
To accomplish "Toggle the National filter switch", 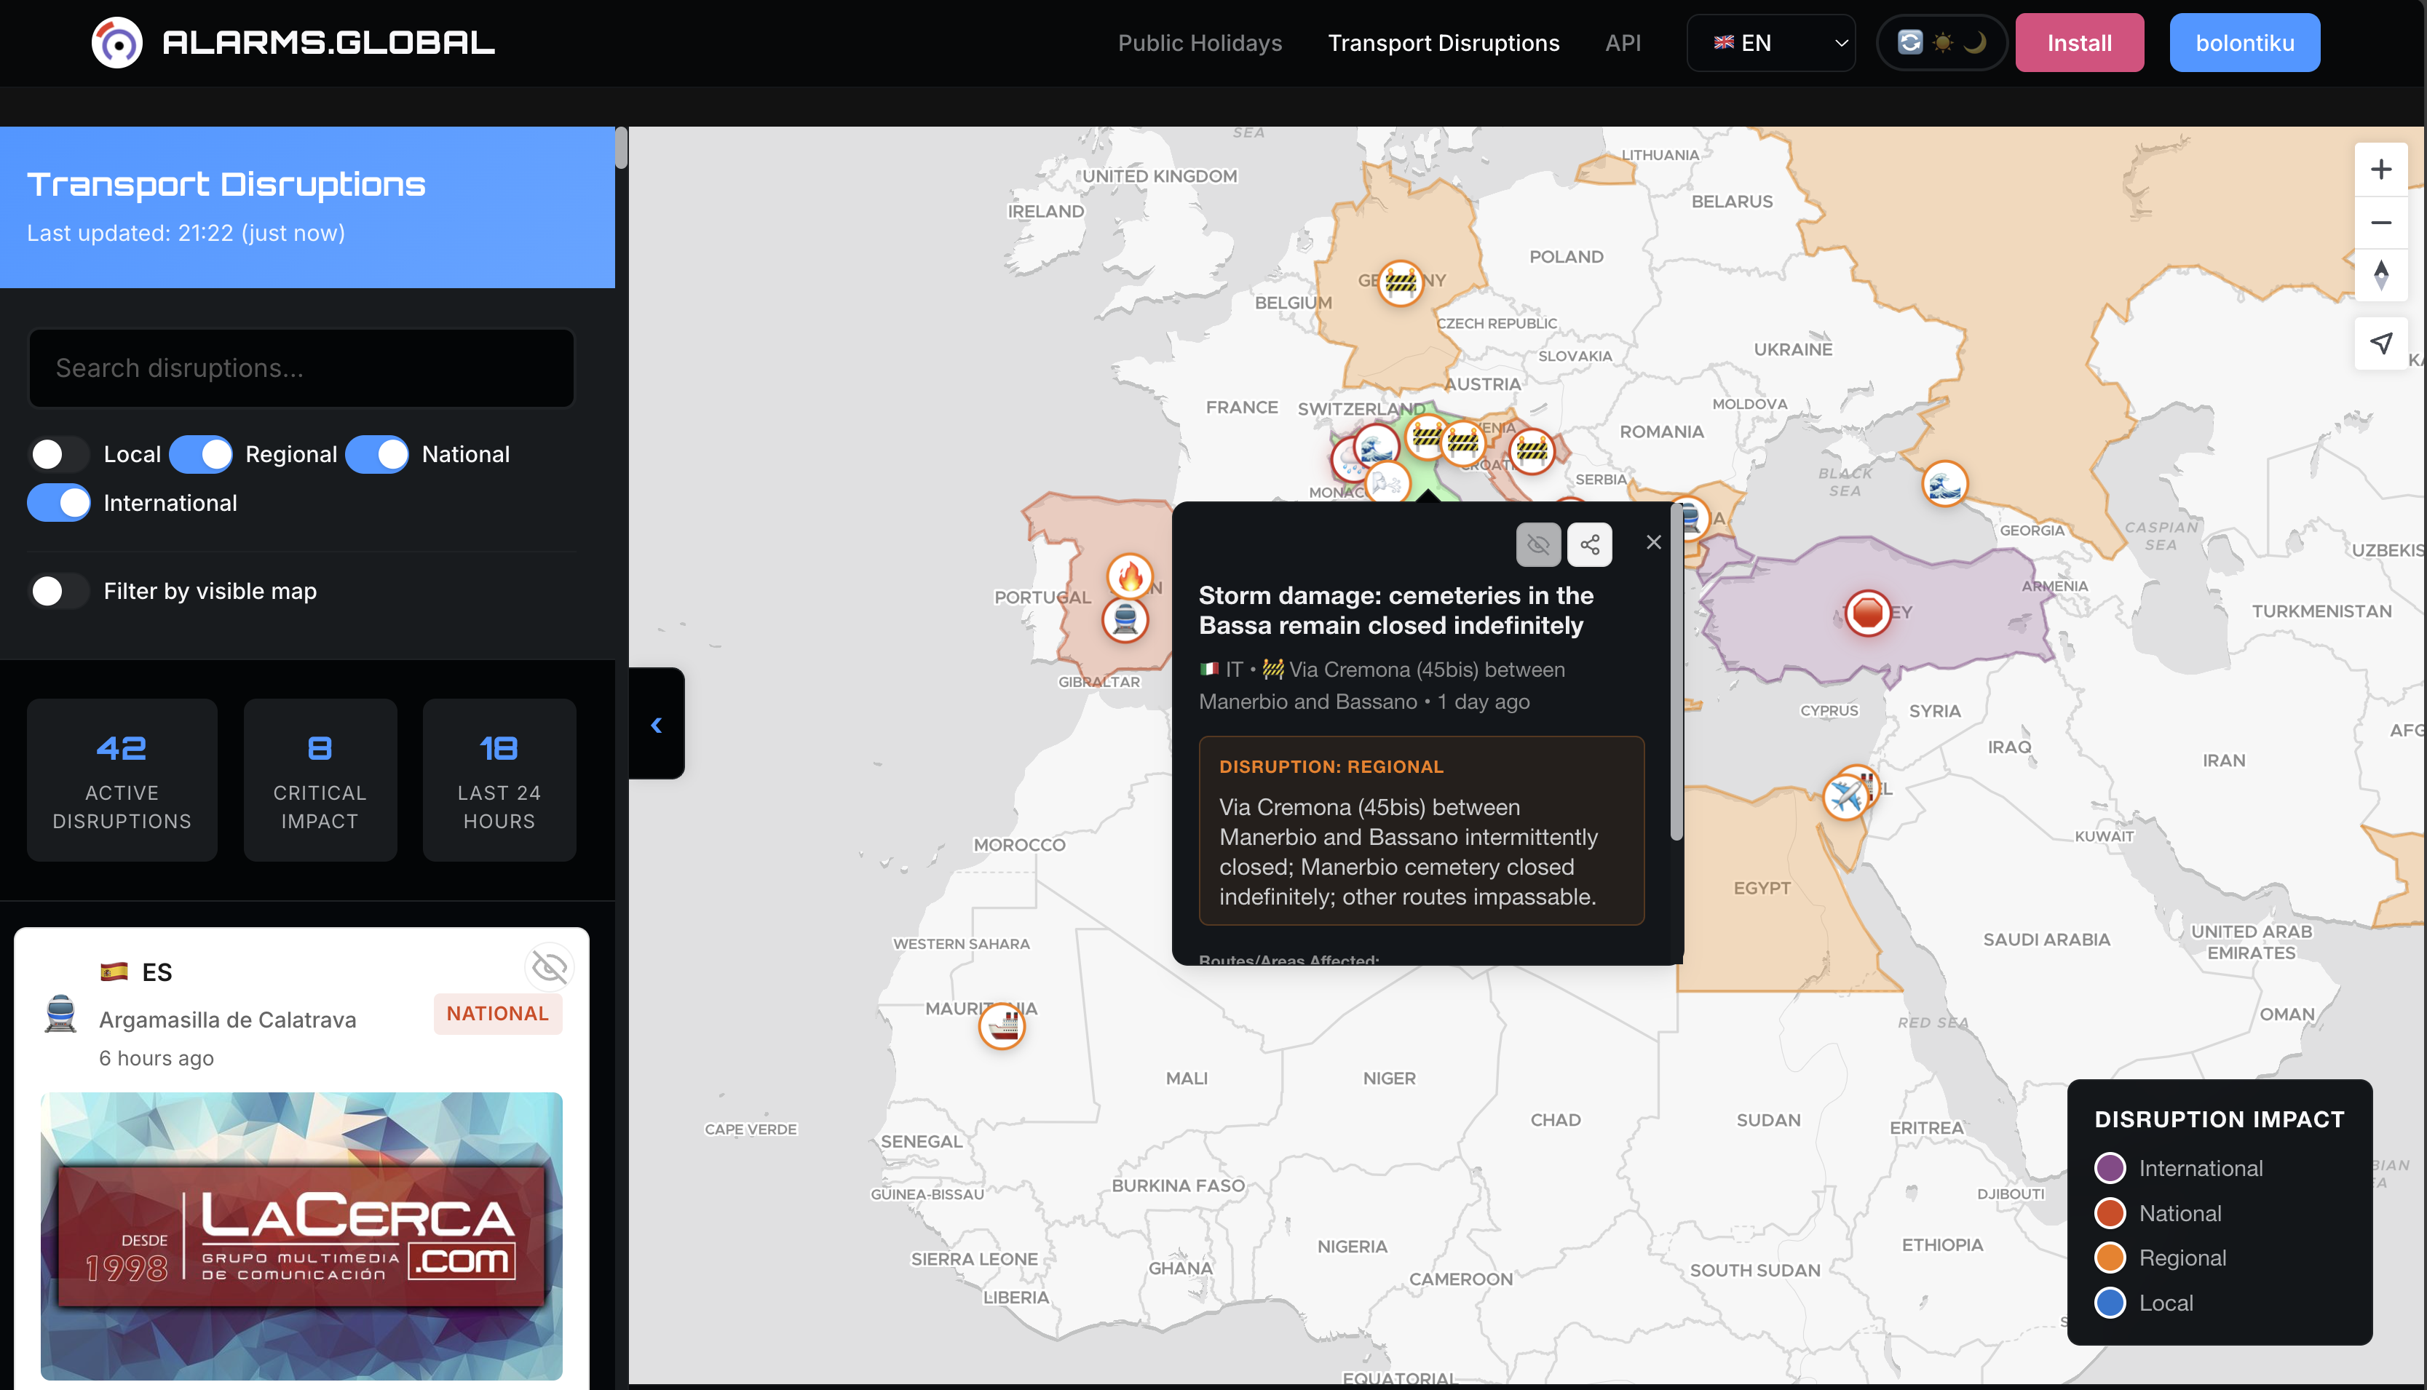I will click(377, 454).
